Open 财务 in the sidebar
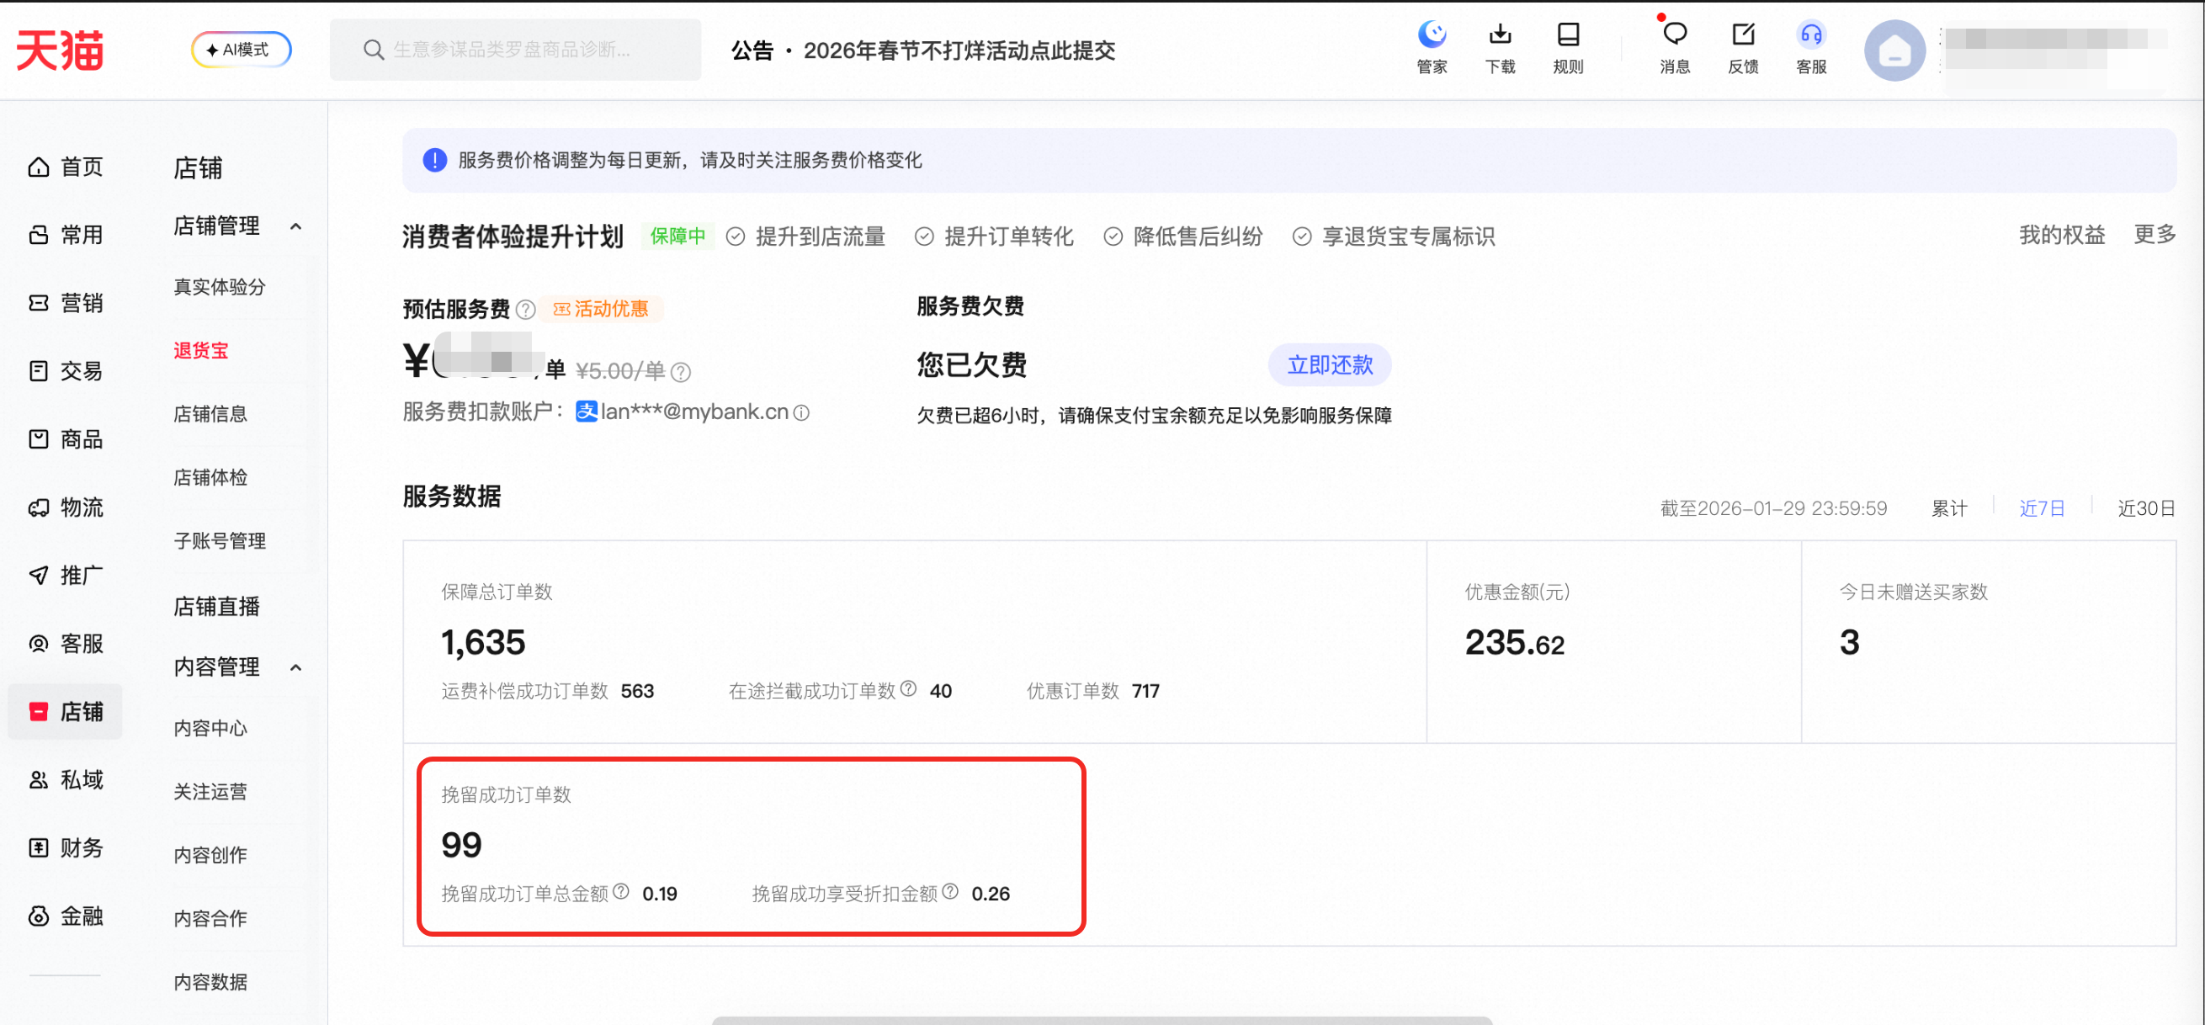Viewport: 2205px width, 1025px height. tap(66, 848)
